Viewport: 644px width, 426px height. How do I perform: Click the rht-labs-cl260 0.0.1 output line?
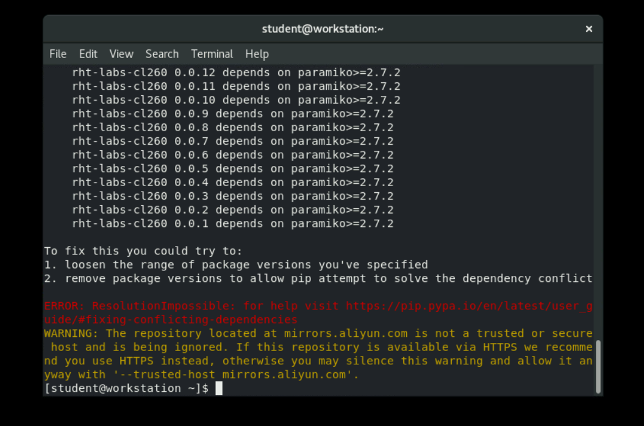(x=232, y=224)
